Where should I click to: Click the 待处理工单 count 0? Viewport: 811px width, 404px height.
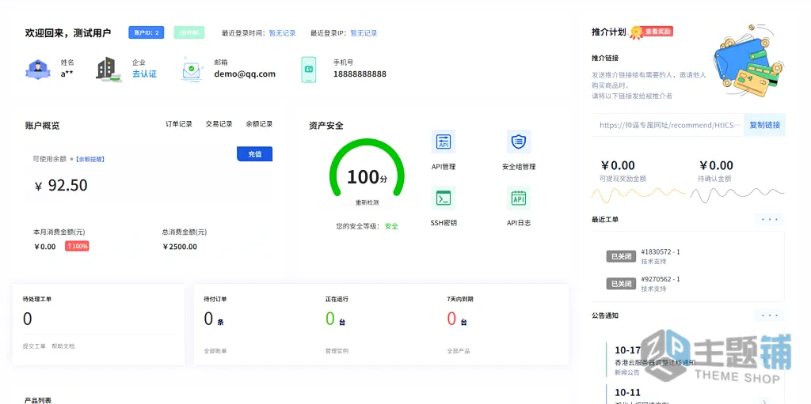[28, 319]
